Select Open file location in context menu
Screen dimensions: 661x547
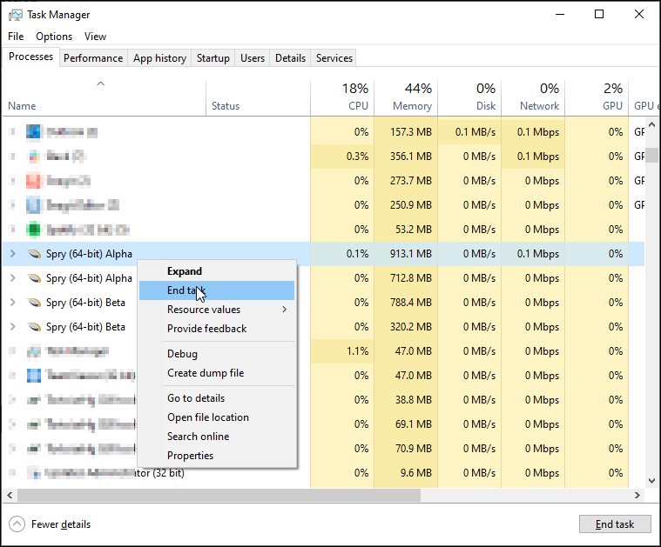(208, 417)
